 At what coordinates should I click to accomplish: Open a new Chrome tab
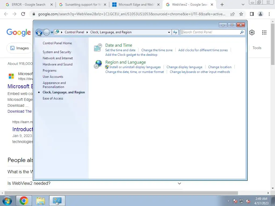(222, 5)
